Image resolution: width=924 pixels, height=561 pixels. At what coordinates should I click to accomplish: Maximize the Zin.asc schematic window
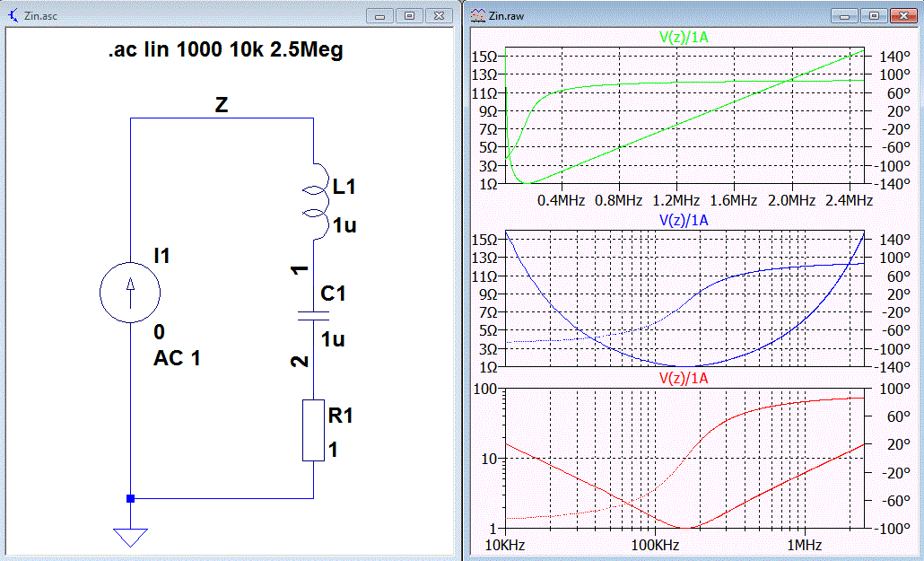409,16
